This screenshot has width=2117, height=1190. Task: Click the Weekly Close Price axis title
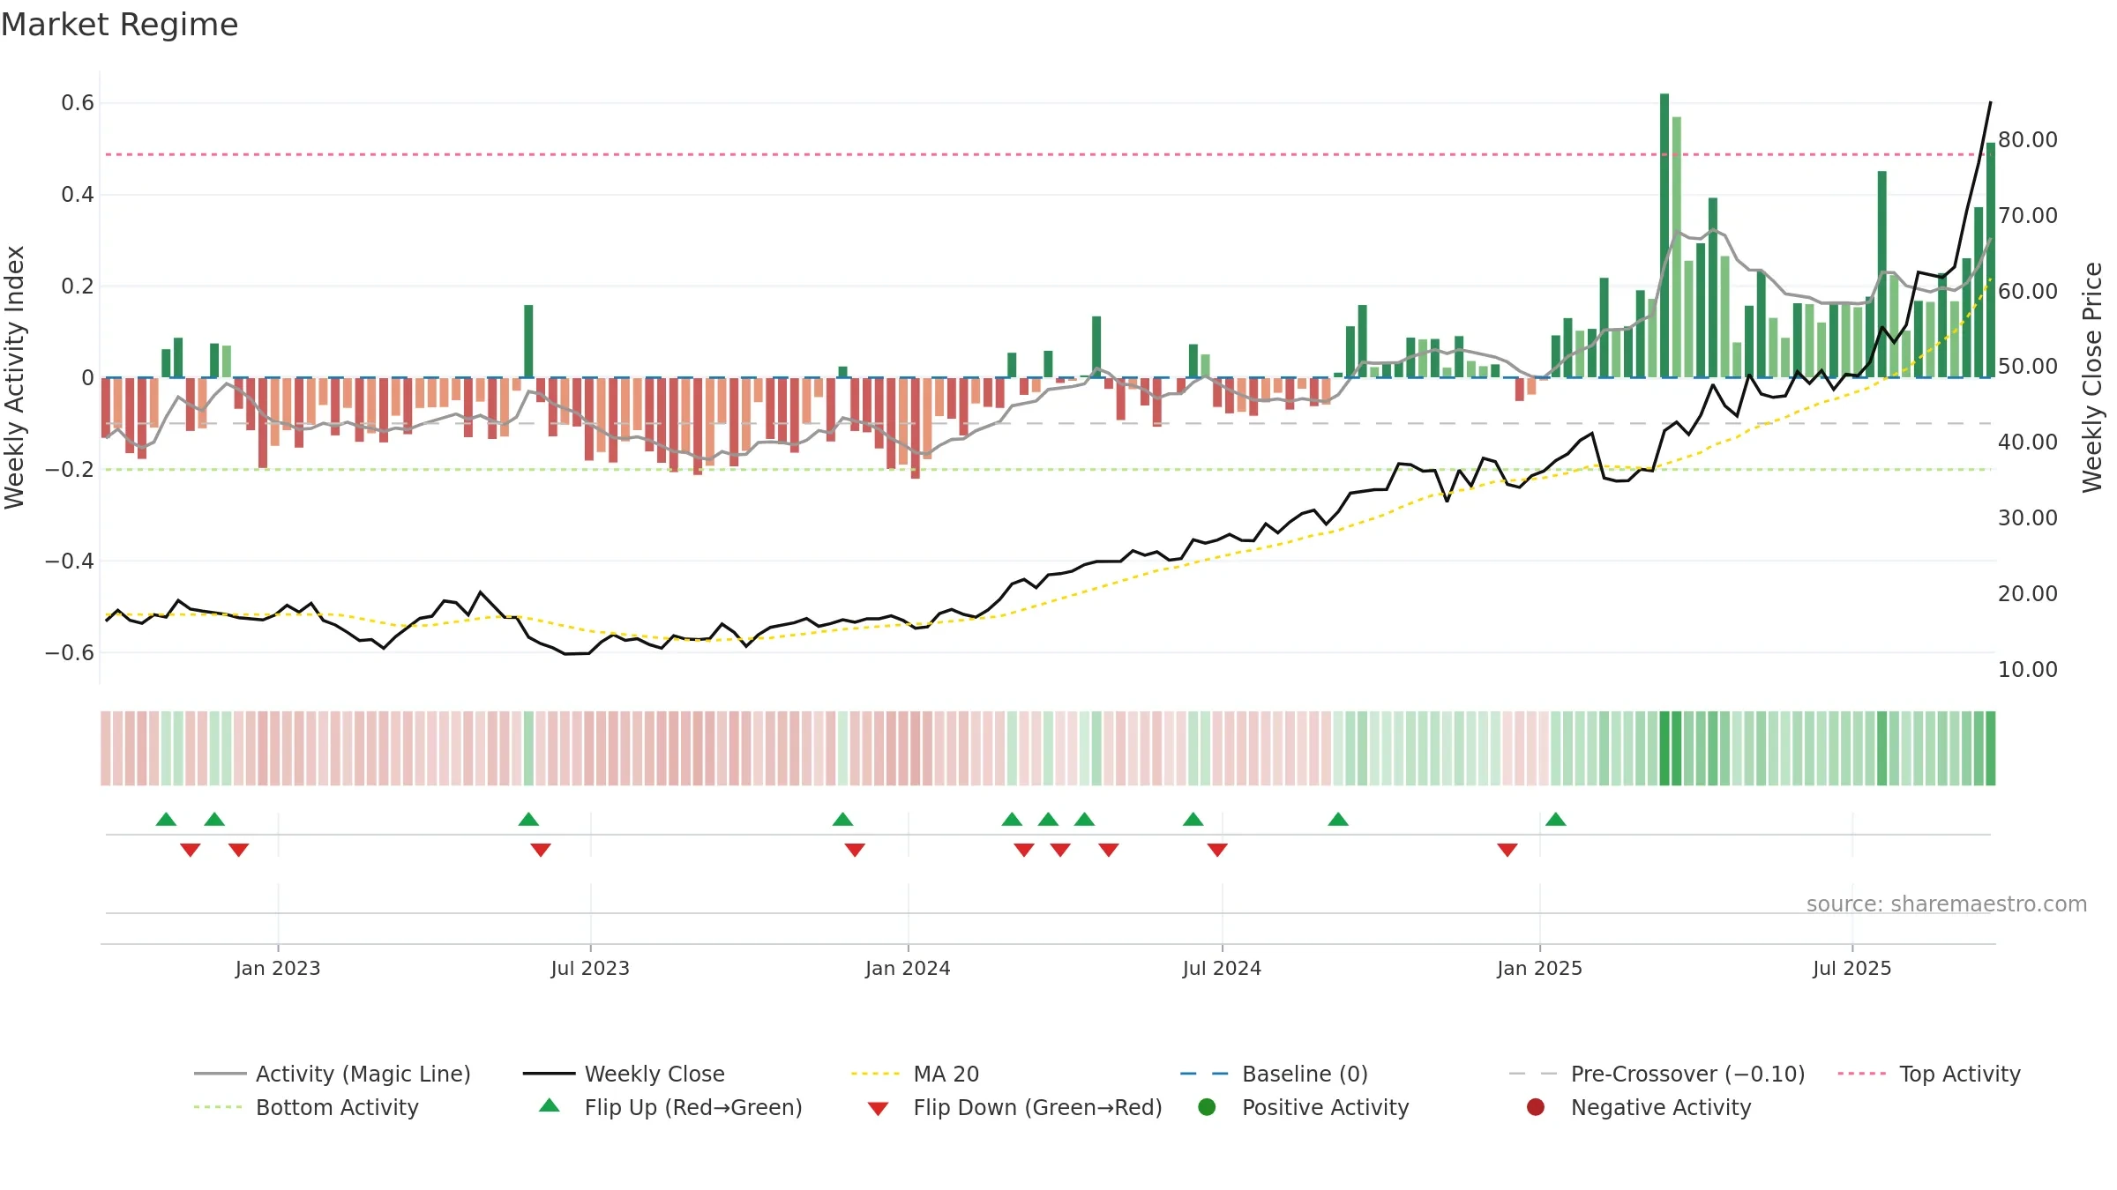pos(2092,377)
